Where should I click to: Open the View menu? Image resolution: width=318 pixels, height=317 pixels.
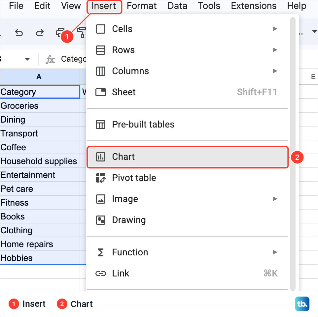point(71,6)
